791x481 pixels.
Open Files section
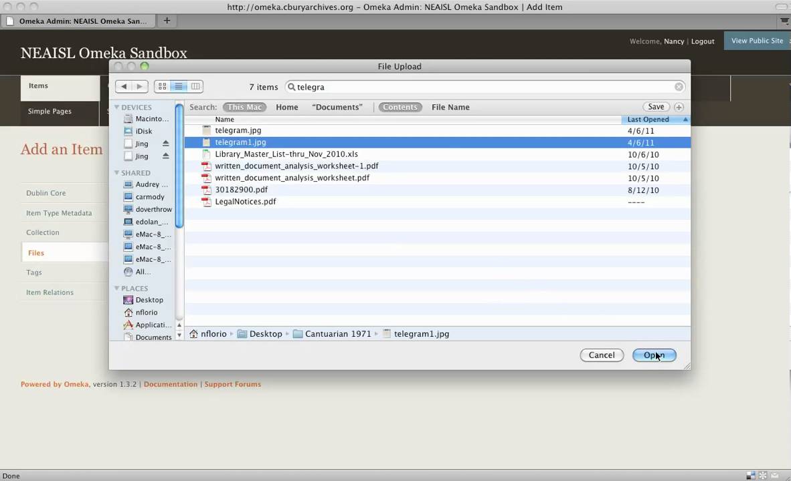click(36, 253)
